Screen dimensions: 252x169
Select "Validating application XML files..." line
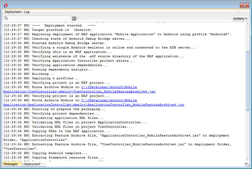(54, 118)
